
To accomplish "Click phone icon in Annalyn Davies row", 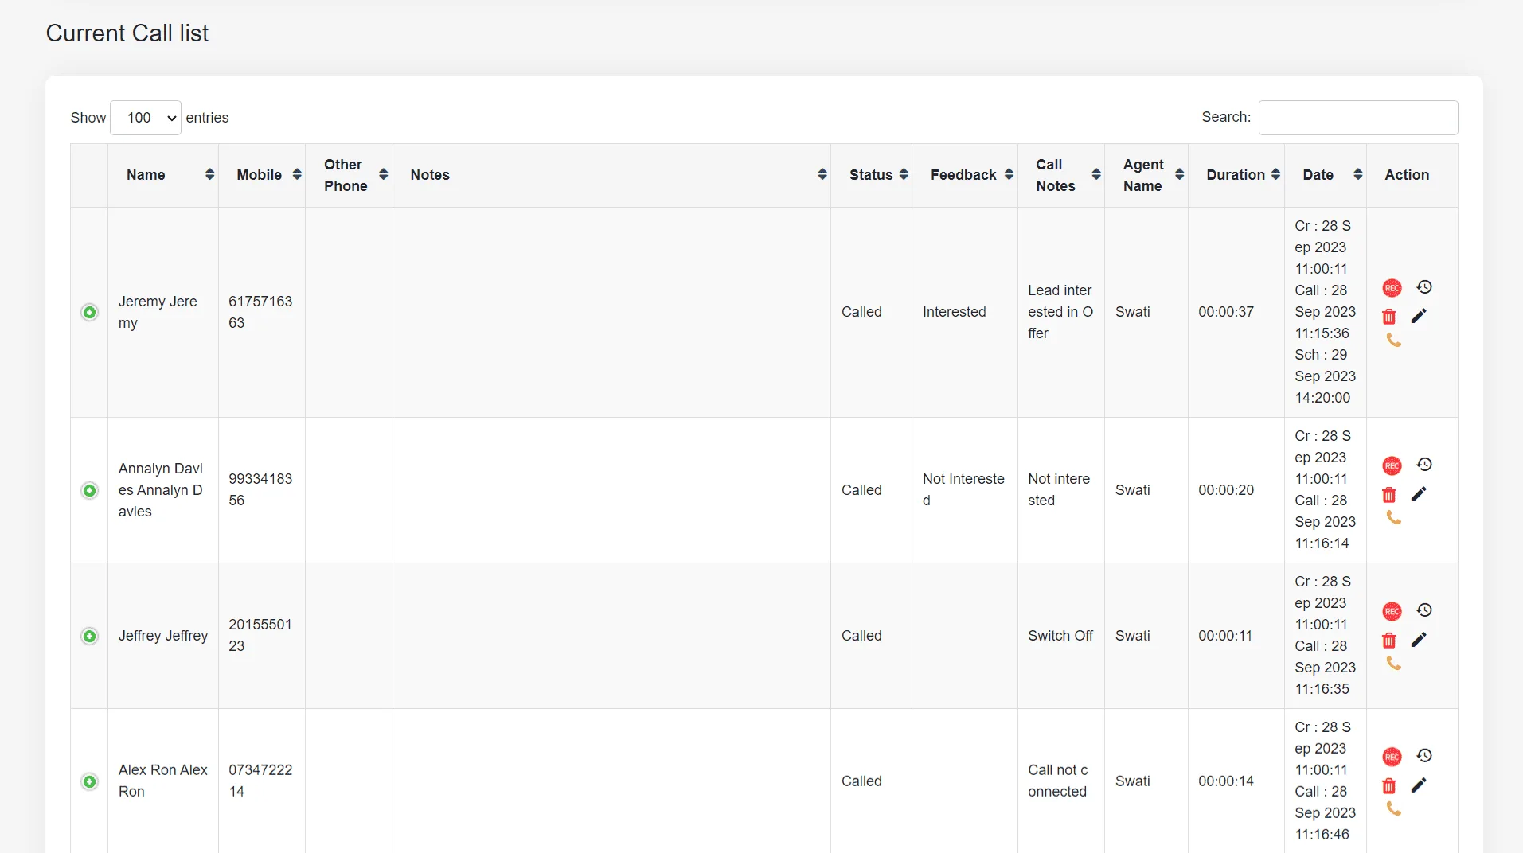I will point(1393,518).
